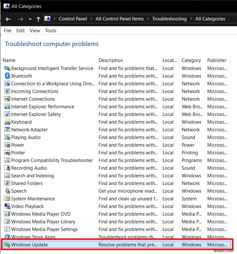This screenshot has height=254, width=237.
Task: Open the File menu
Action: coord(7,31)
